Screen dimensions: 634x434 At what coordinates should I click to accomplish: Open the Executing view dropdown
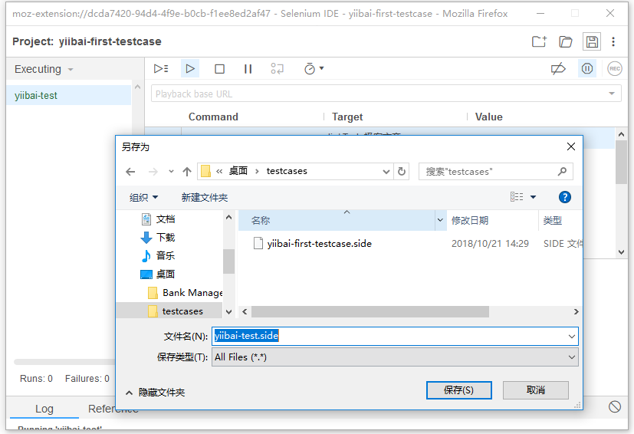click(44, 69)
